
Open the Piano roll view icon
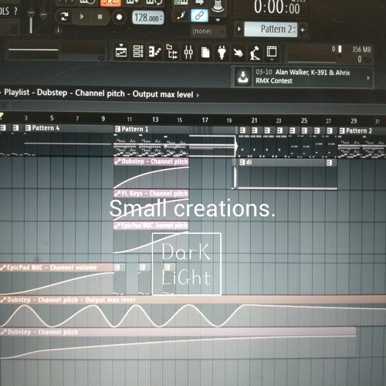pyautogui.click(x=155, y=52)
